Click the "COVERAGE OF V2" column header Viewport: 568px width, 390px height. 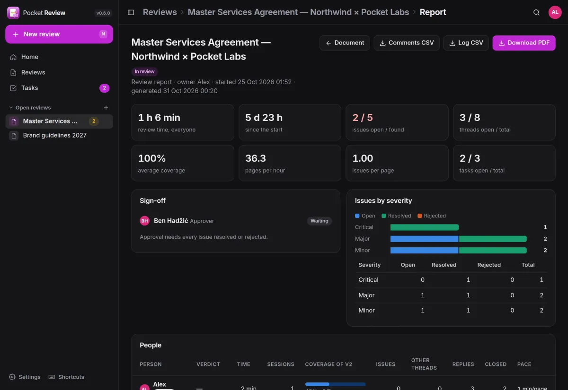click(x=329, y=364)
